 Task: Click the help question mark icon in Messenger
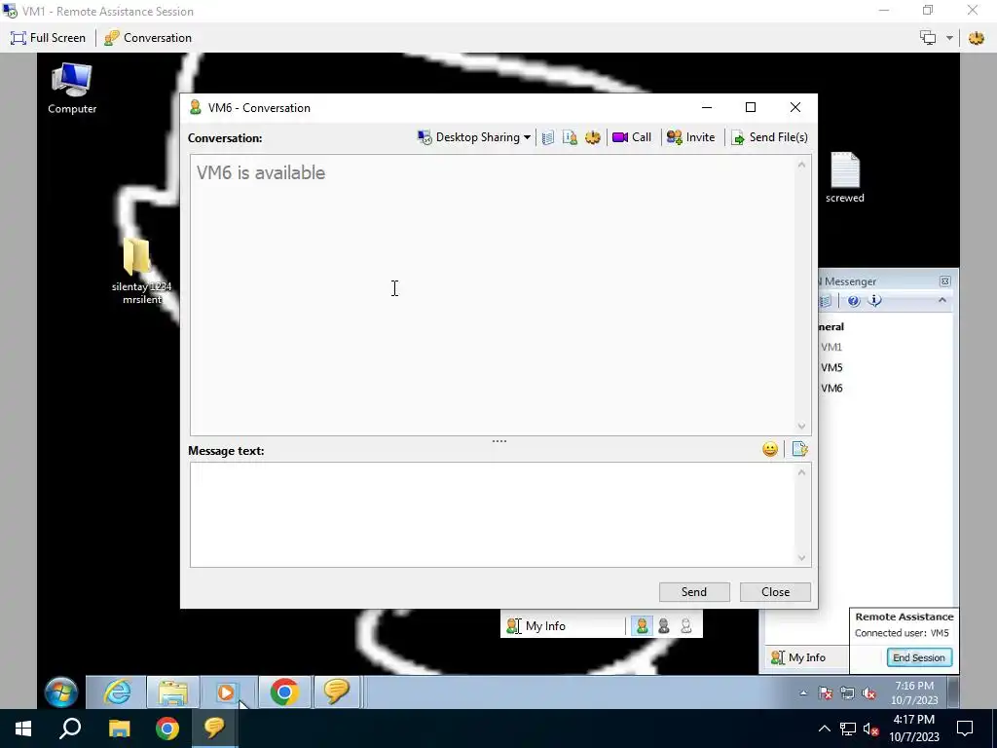coord(853,301)
